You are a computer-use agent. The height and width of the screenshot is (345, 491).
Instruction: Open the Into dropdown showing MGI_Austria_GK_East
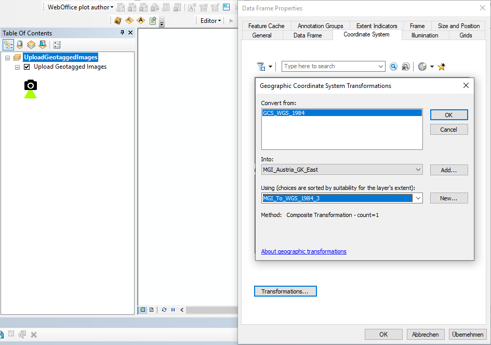click(x=418, y=170)
